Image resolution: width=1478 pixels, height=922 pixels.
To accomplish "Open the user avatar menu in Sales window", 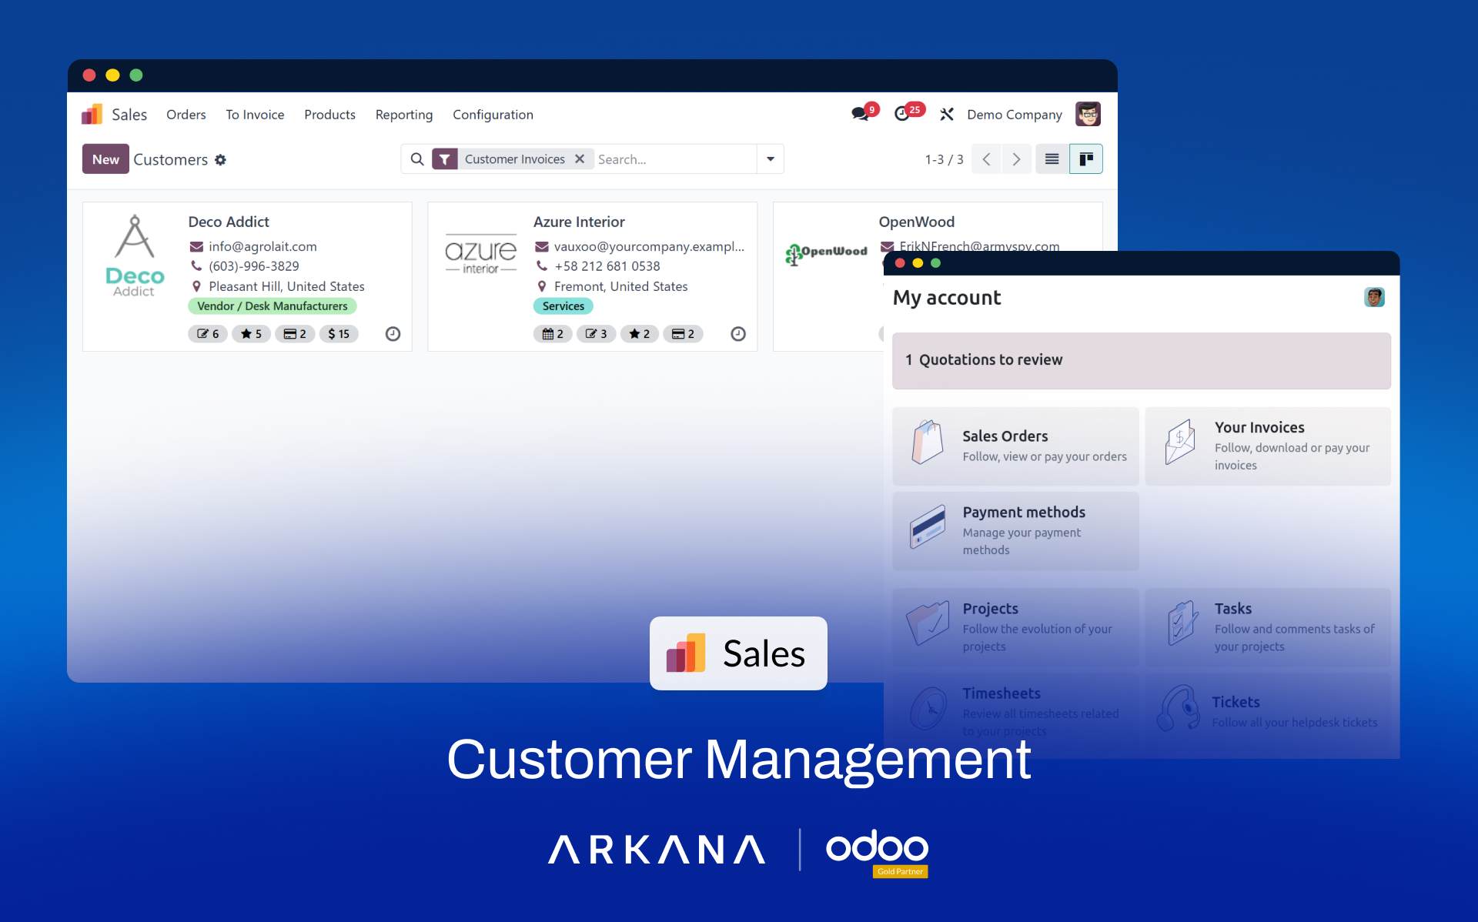I will point(1088,115).
